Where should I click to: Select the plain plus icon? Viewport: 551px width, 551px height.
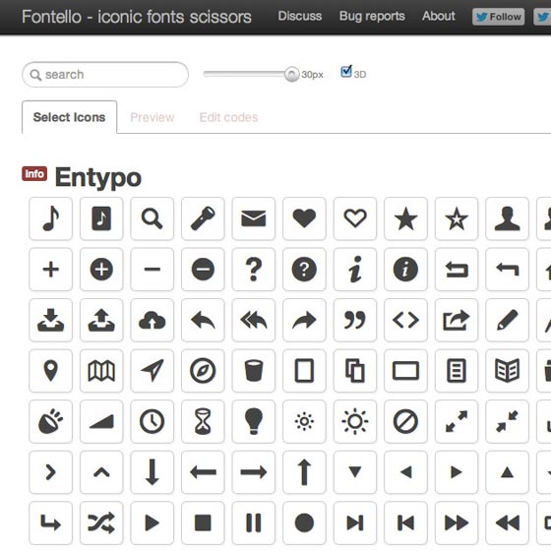pyautogui.click(x=50, y=270)
